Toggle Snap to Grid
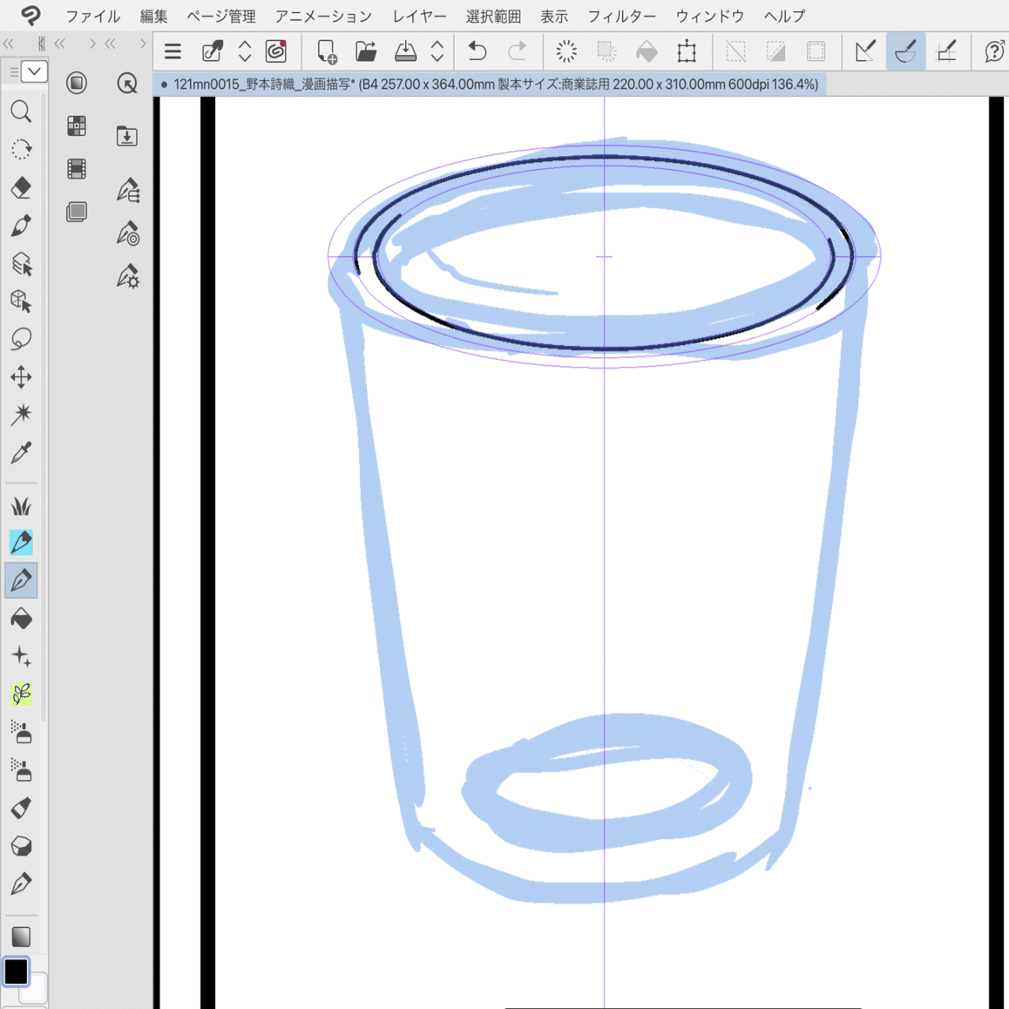This screenshot has width=1009, height=1009. (x=946, y=51)
